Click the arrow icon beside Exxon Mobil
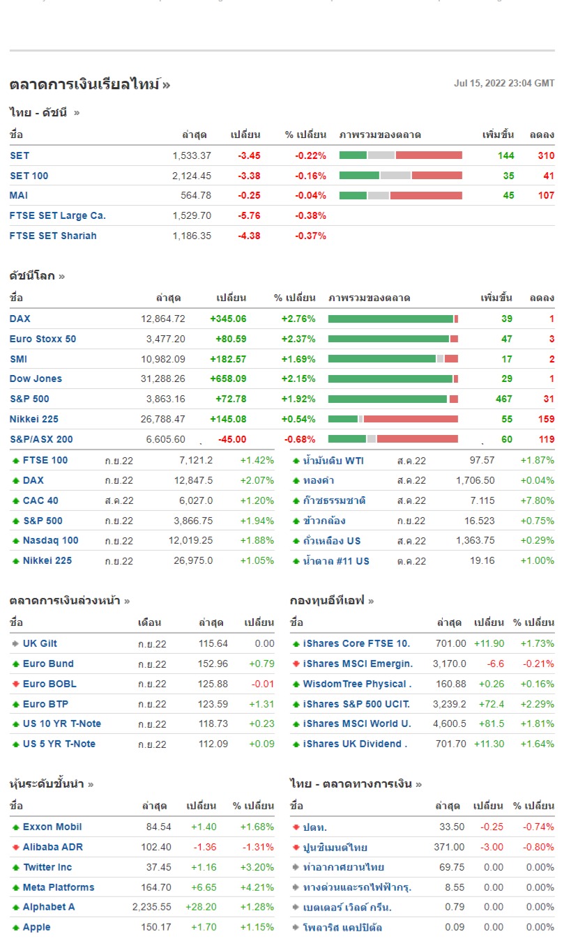Image resolution: width=562 pixels, height=941 pixels. 16,827
